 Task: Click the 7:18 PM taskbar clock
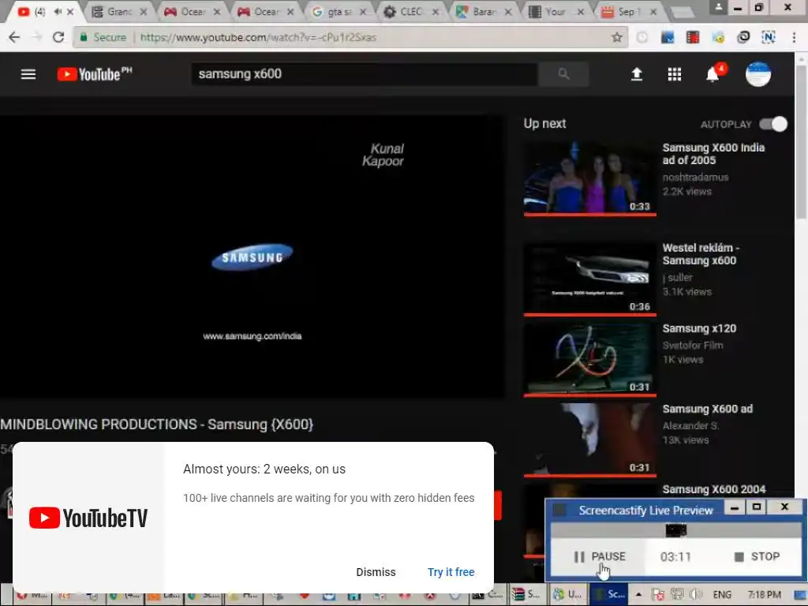click(764, 595)
